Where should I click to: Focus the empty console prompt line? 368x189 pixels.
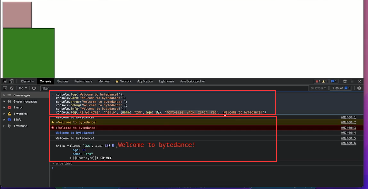click(x=206, y=168)
